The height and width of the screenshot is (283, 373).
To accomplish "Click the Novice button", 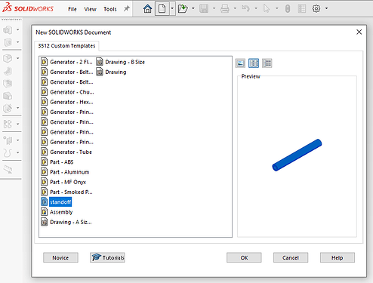I will point(60,257).
